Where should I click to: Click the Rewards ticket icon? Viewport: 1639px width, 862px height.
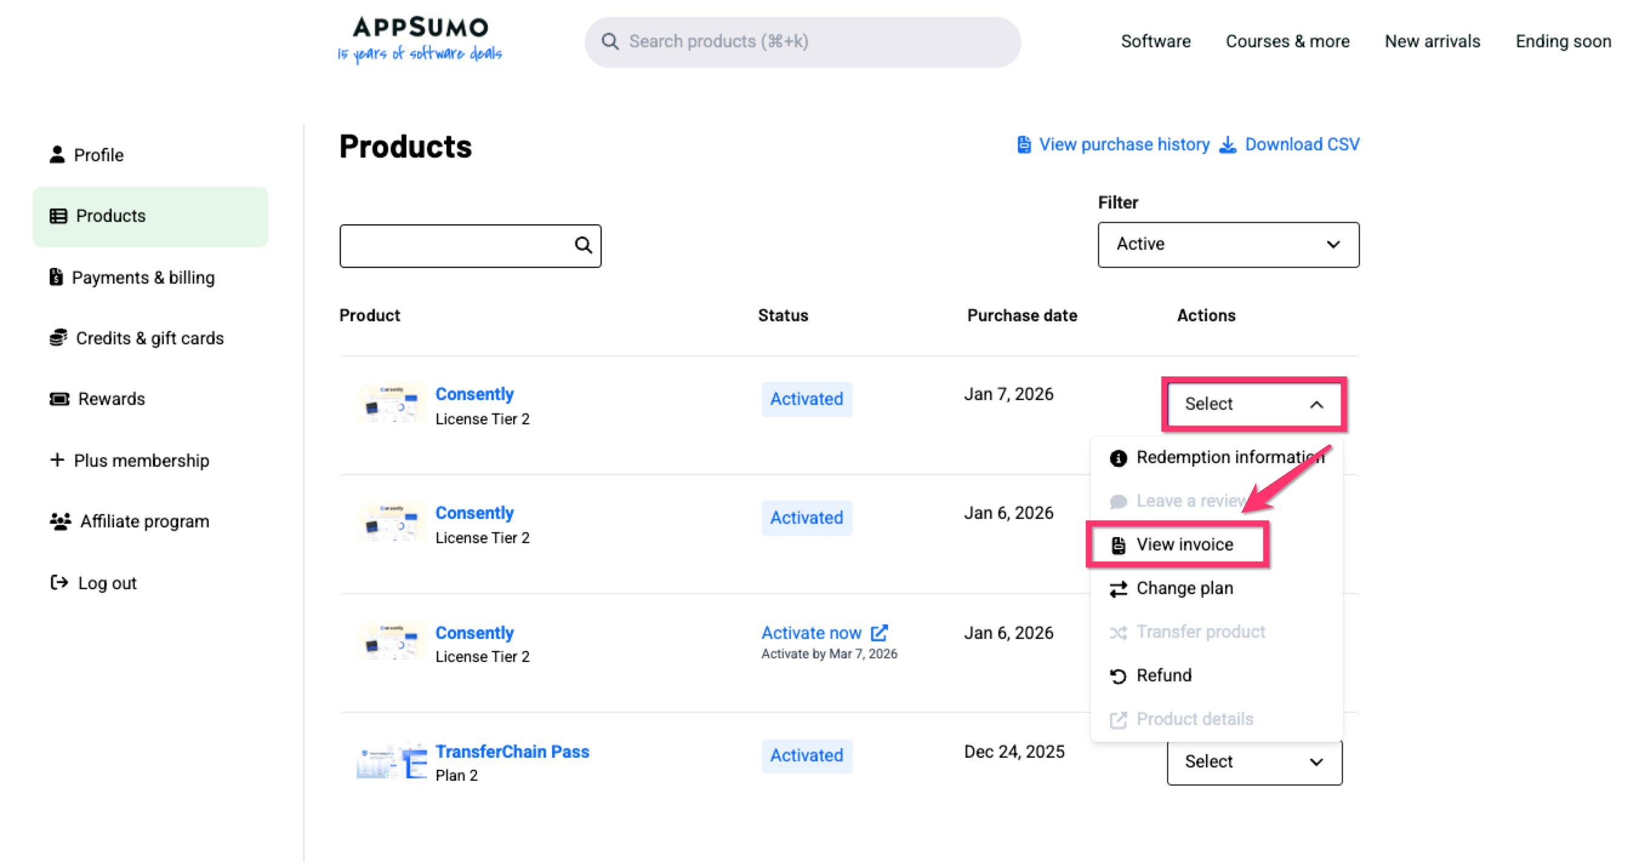point(59,399)
